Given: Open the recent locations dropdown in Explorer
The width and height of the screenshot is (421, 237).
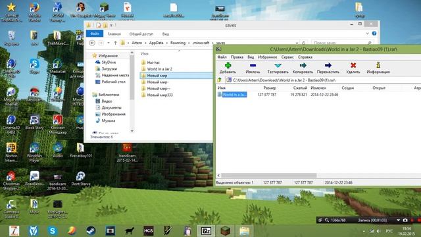Looking at the screenshot, I should (109, 43).
